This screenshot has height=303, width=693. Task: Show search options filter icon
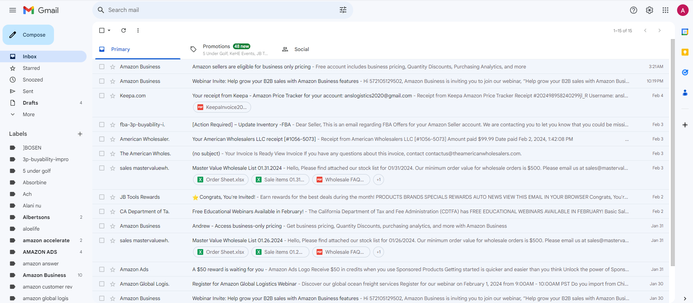point(343,10)
